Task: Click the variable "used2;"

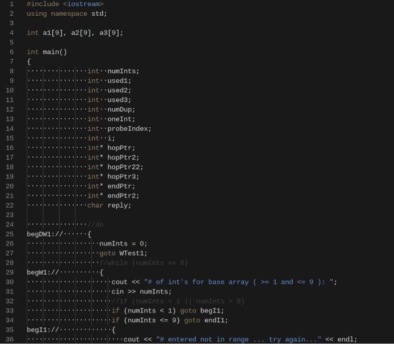Action: pos(119,90)
